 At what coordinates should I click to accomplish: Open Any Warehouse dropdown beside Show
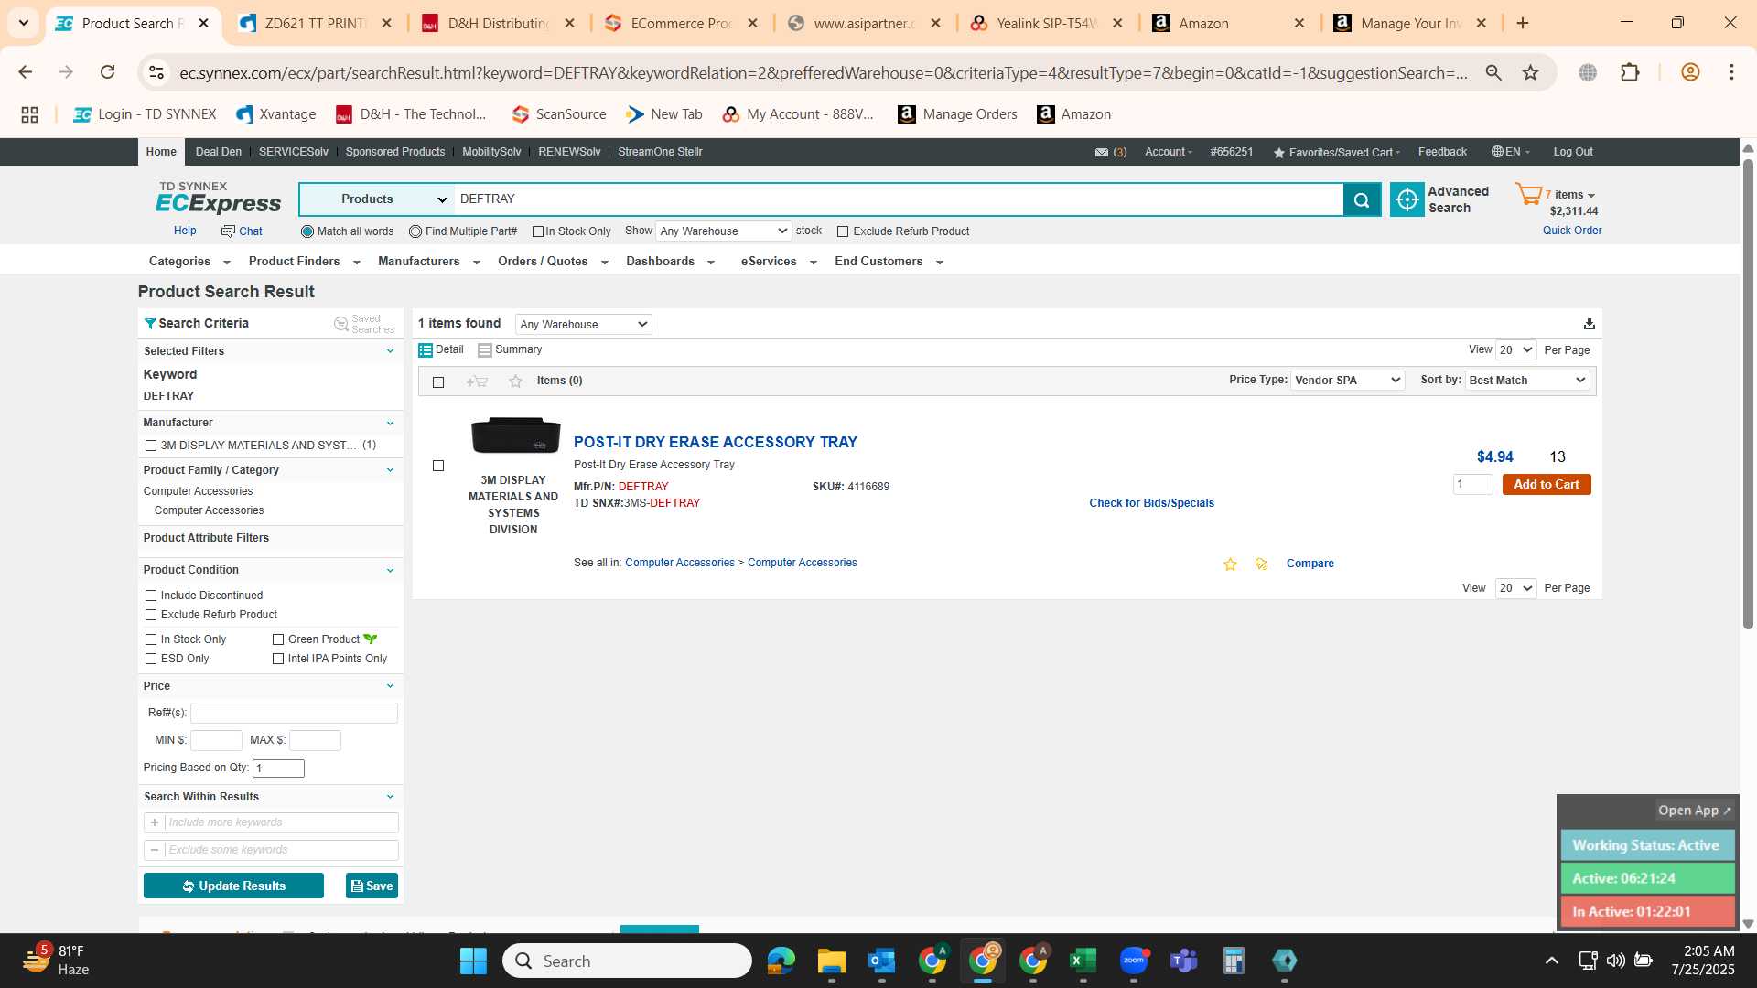point(723,231)
